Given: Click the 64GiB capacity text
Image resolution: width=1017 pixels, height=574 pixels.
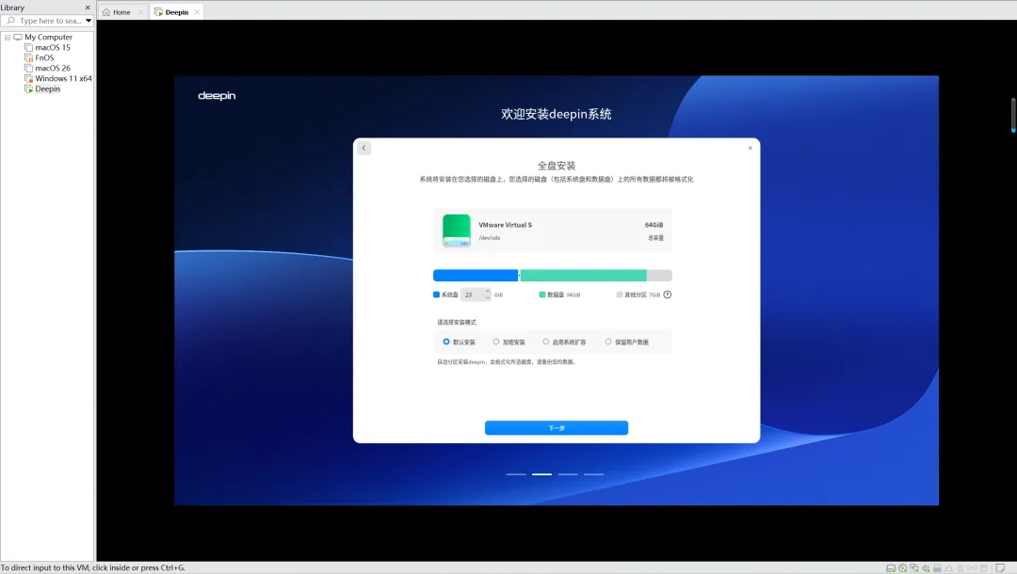Looking at the screenshot, I should pos(654,225).
